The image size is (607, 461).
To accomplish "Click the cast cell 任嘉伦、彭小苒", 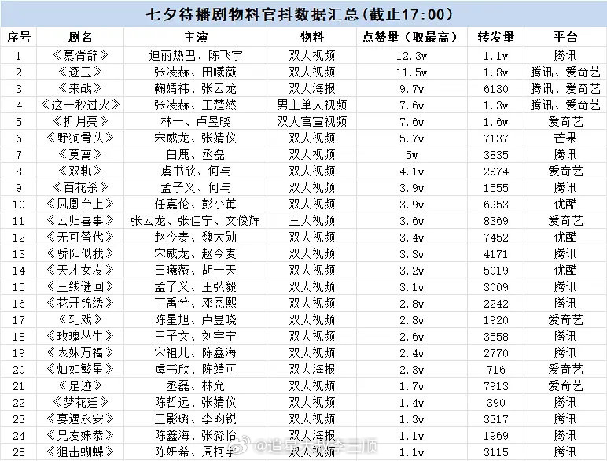I will click(196, 205).
